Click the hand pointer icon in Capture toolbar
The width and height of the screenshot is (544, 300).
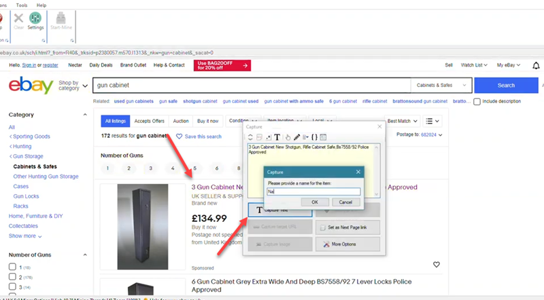tap(288, 137)
